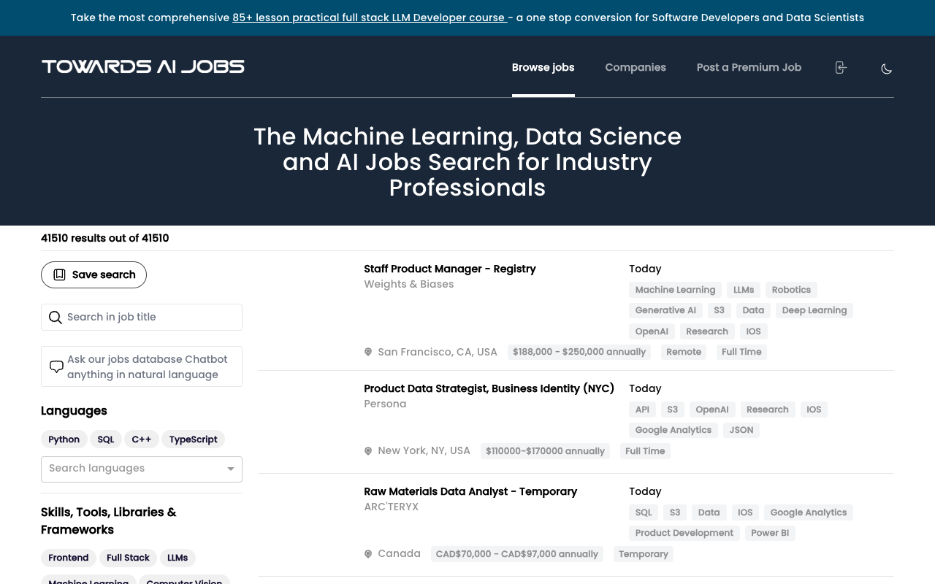Click the CAD$70,000 - CAD$97,000 annually tag
Screen dimensions: 935x584
coord(517,554)
